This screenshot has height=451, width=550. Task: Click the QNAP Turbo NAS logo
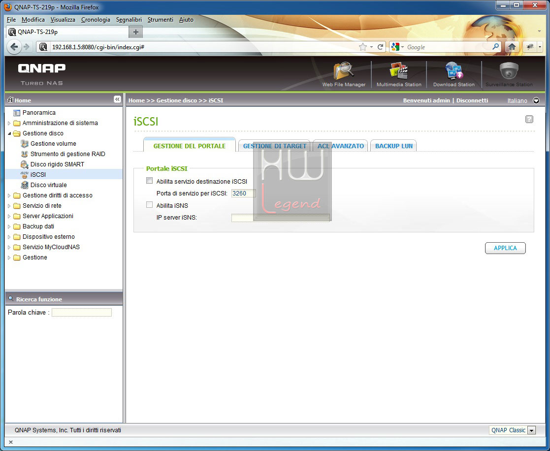(x=42, y=74)
